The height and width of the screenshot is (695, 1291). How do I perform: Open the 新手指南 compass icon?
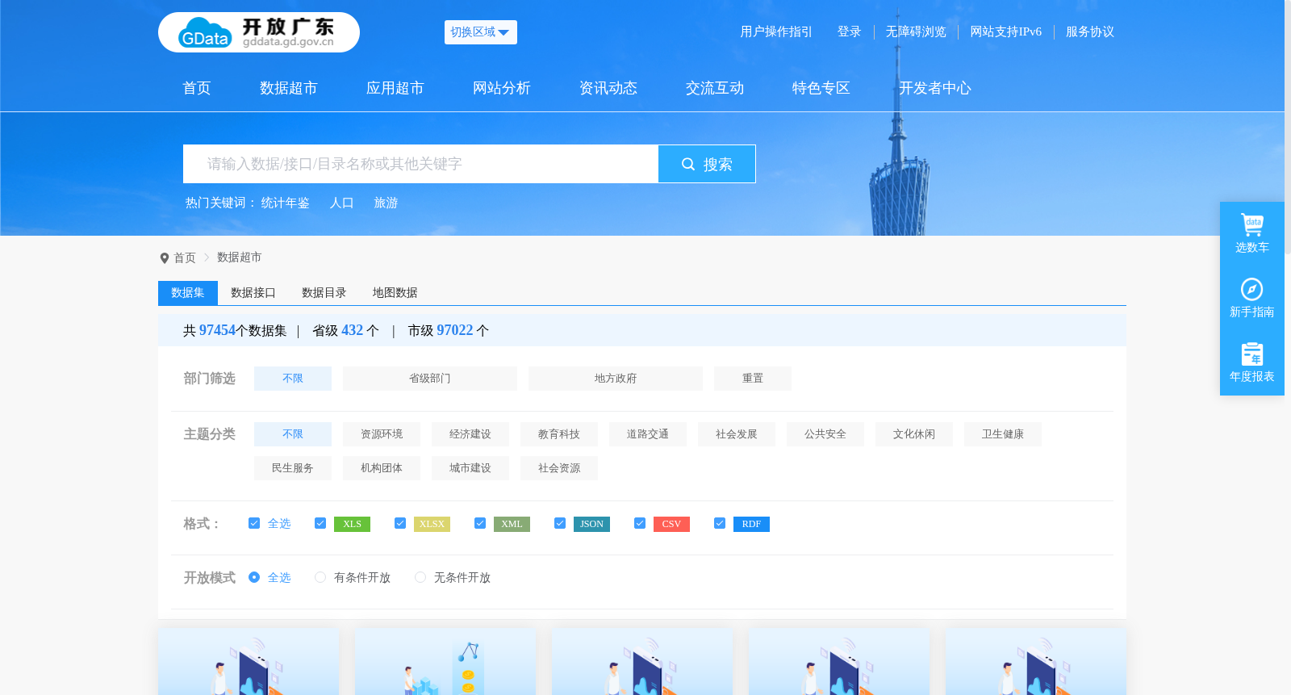pos(1251,289)
